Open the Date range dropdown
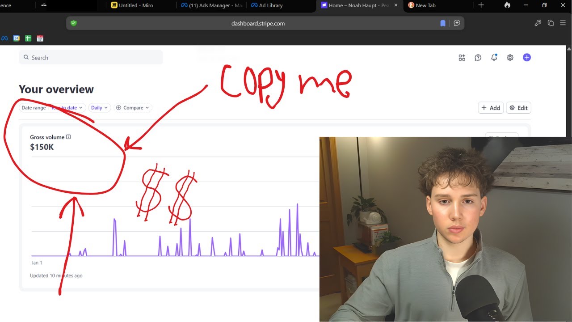The image size is (572, 322). (x=52, y=108)
